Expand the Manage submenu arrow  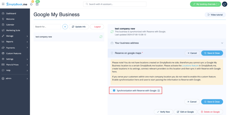(x=27, y=36)
